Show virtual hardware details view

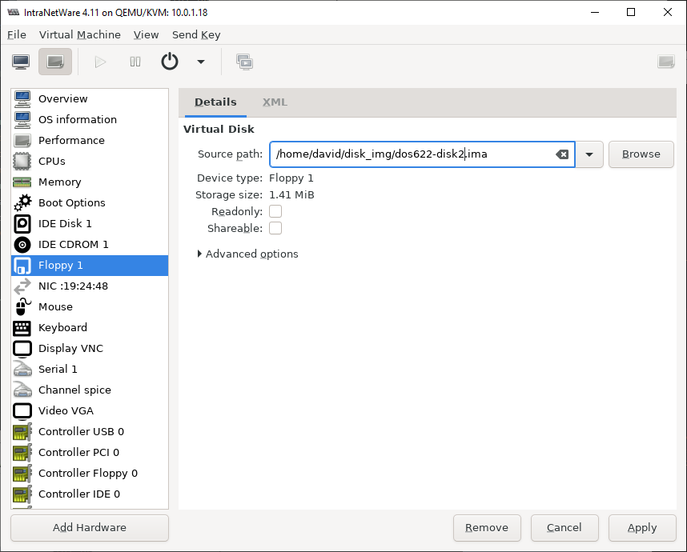pos(55,62)
